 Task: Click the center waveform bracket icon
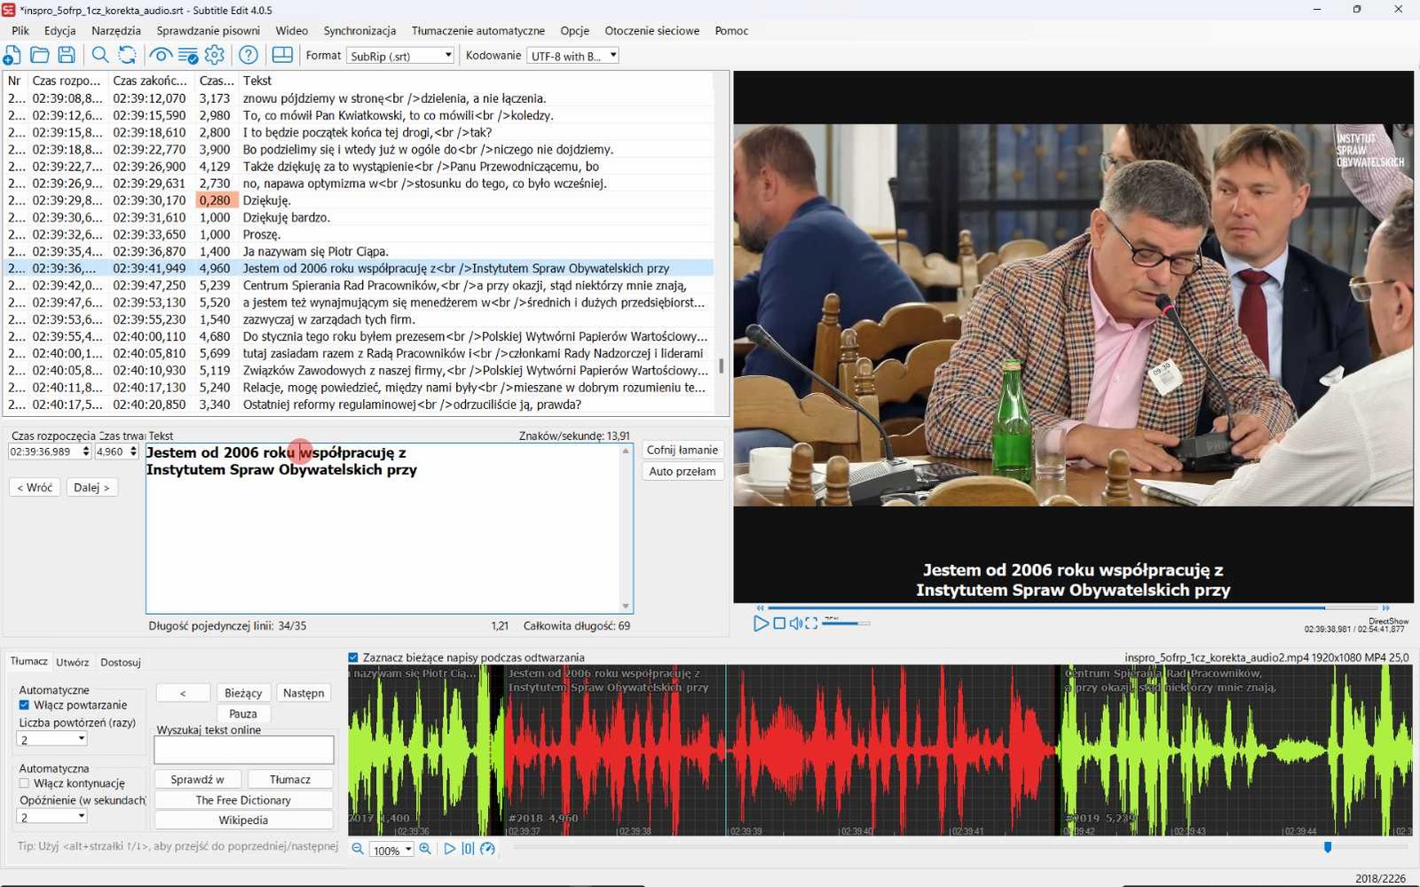(x=468, y=849)
